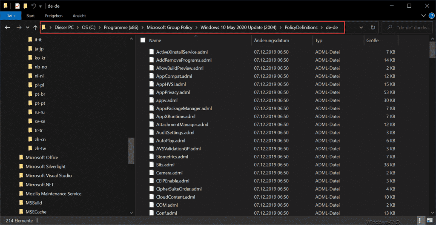
Task: Expand chevron after Dieser PC in path
Action: [78, 28]
